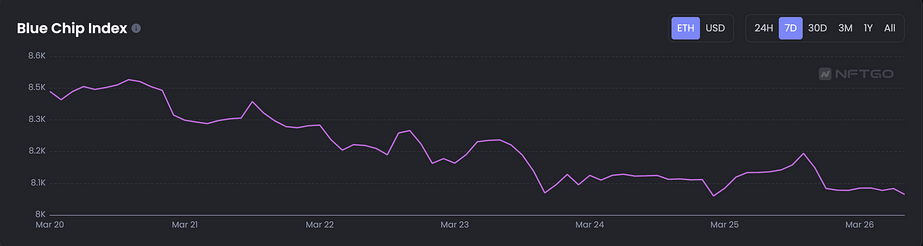
Task: Click the Mar 20 date label
Action: pos(50,225)
